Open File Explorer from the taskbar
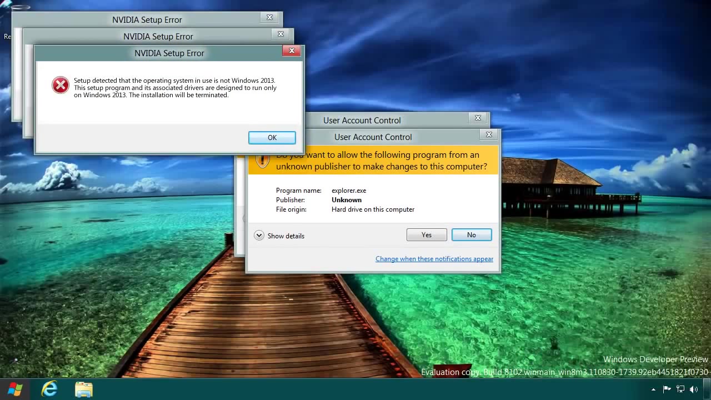 click(83, 389)
